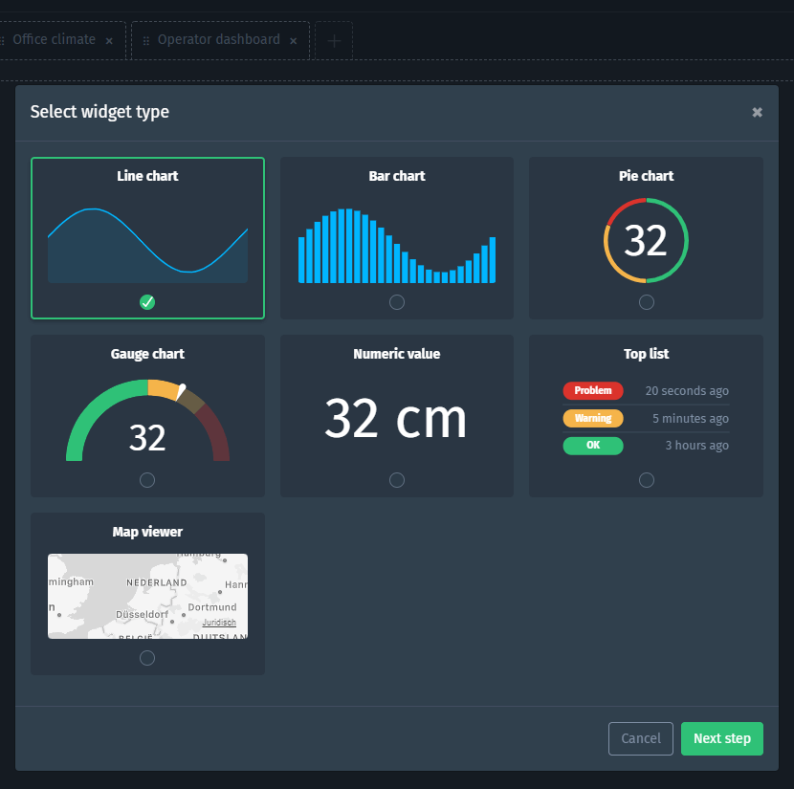The width and height of the screenshot is (794, 789).
Task: Select the Pie chart widget icon
Action: click(646, 240)
